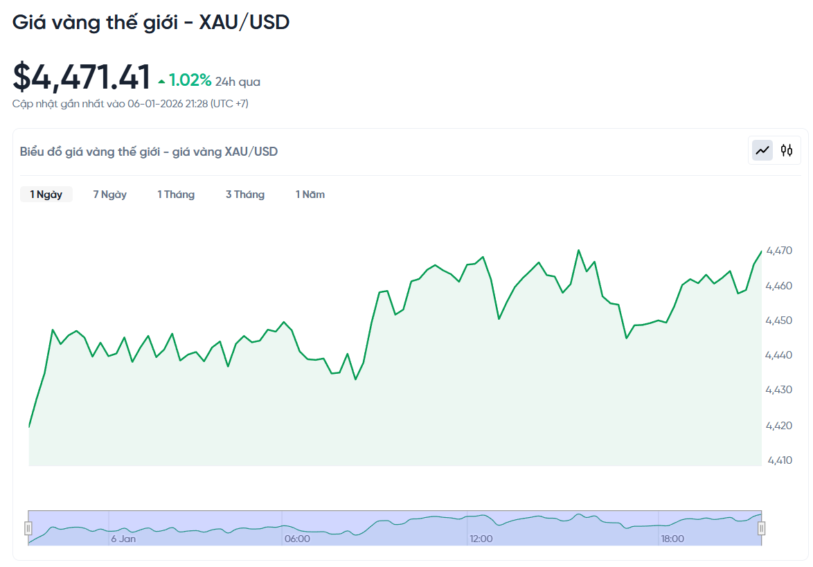
Task: Click the green "1.02%" change percentage
Action: click(190, 80)
